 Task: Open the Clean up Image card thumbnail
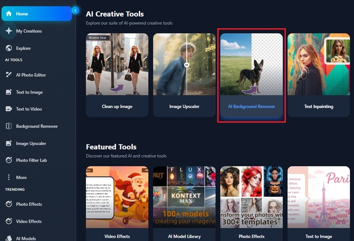117,64
